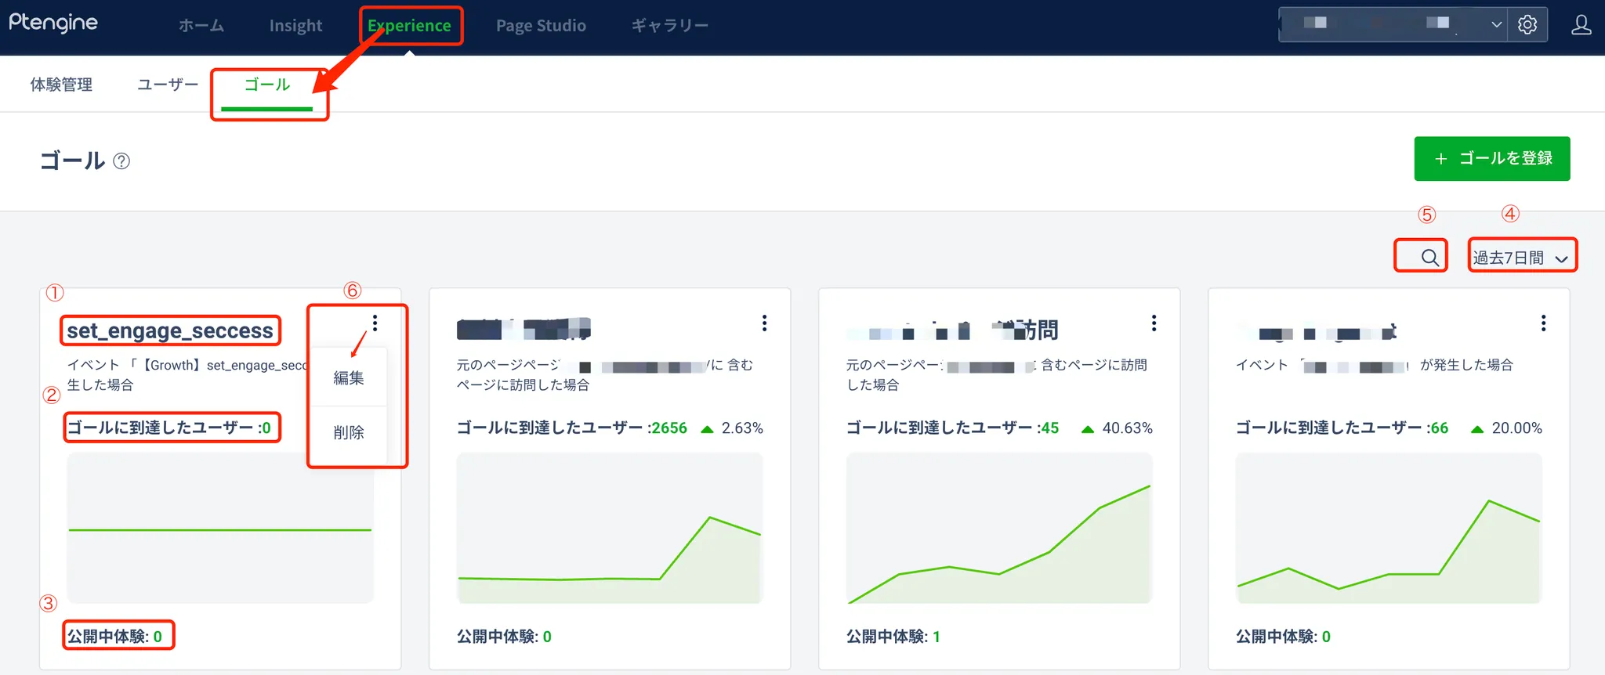
Task: Switch to the 体験管理 sub-tab
Action: [x=61, y=85]
